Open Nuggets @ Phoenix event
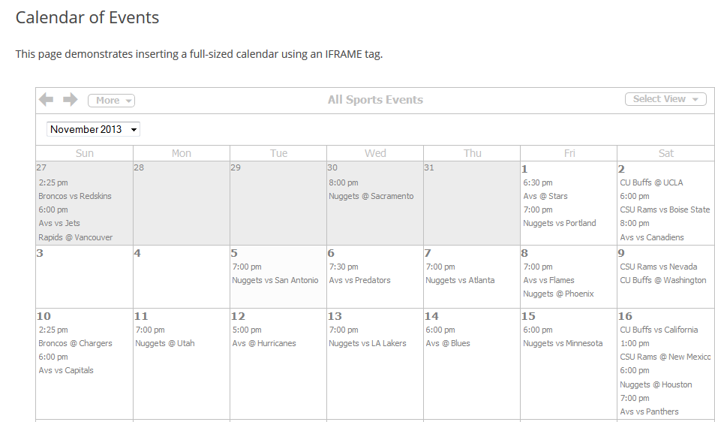 (559, 294)
